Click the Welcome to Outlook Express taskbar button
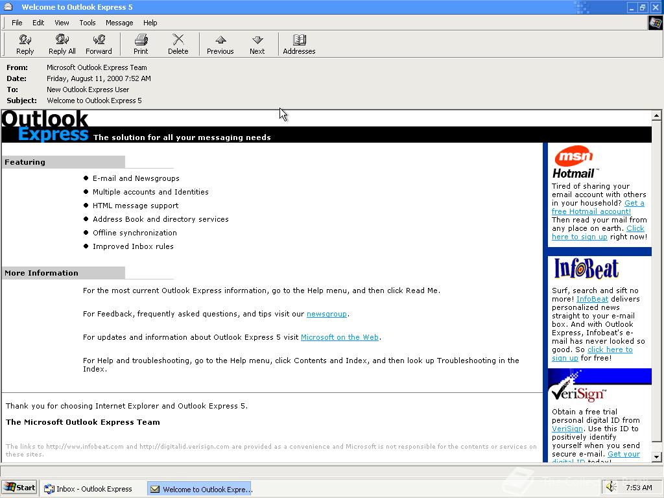This screenshot has height=498, width=664. [x=200, y=489]
